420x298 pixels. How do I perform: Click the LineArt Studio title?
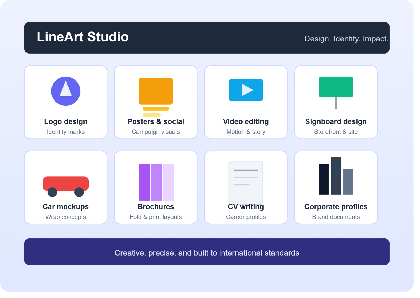pyautogui.click(x=83, y=37)
